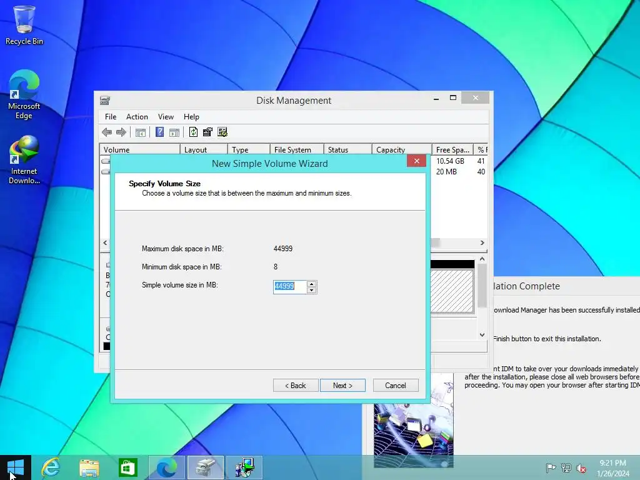Select the hatched unallocated disk partition block

coord(452,291)
